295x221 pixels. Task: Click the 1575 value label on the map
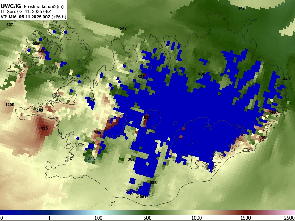click(96, 132)
